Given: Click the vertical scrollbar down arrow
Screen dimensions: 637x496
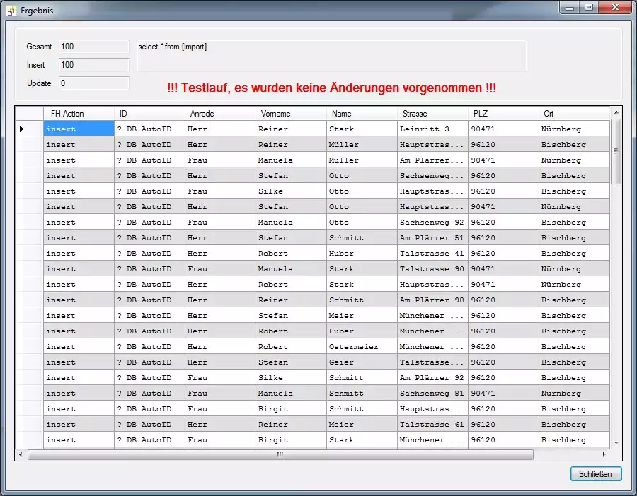Looking at the screenshot, I should (x=616, y=442).
